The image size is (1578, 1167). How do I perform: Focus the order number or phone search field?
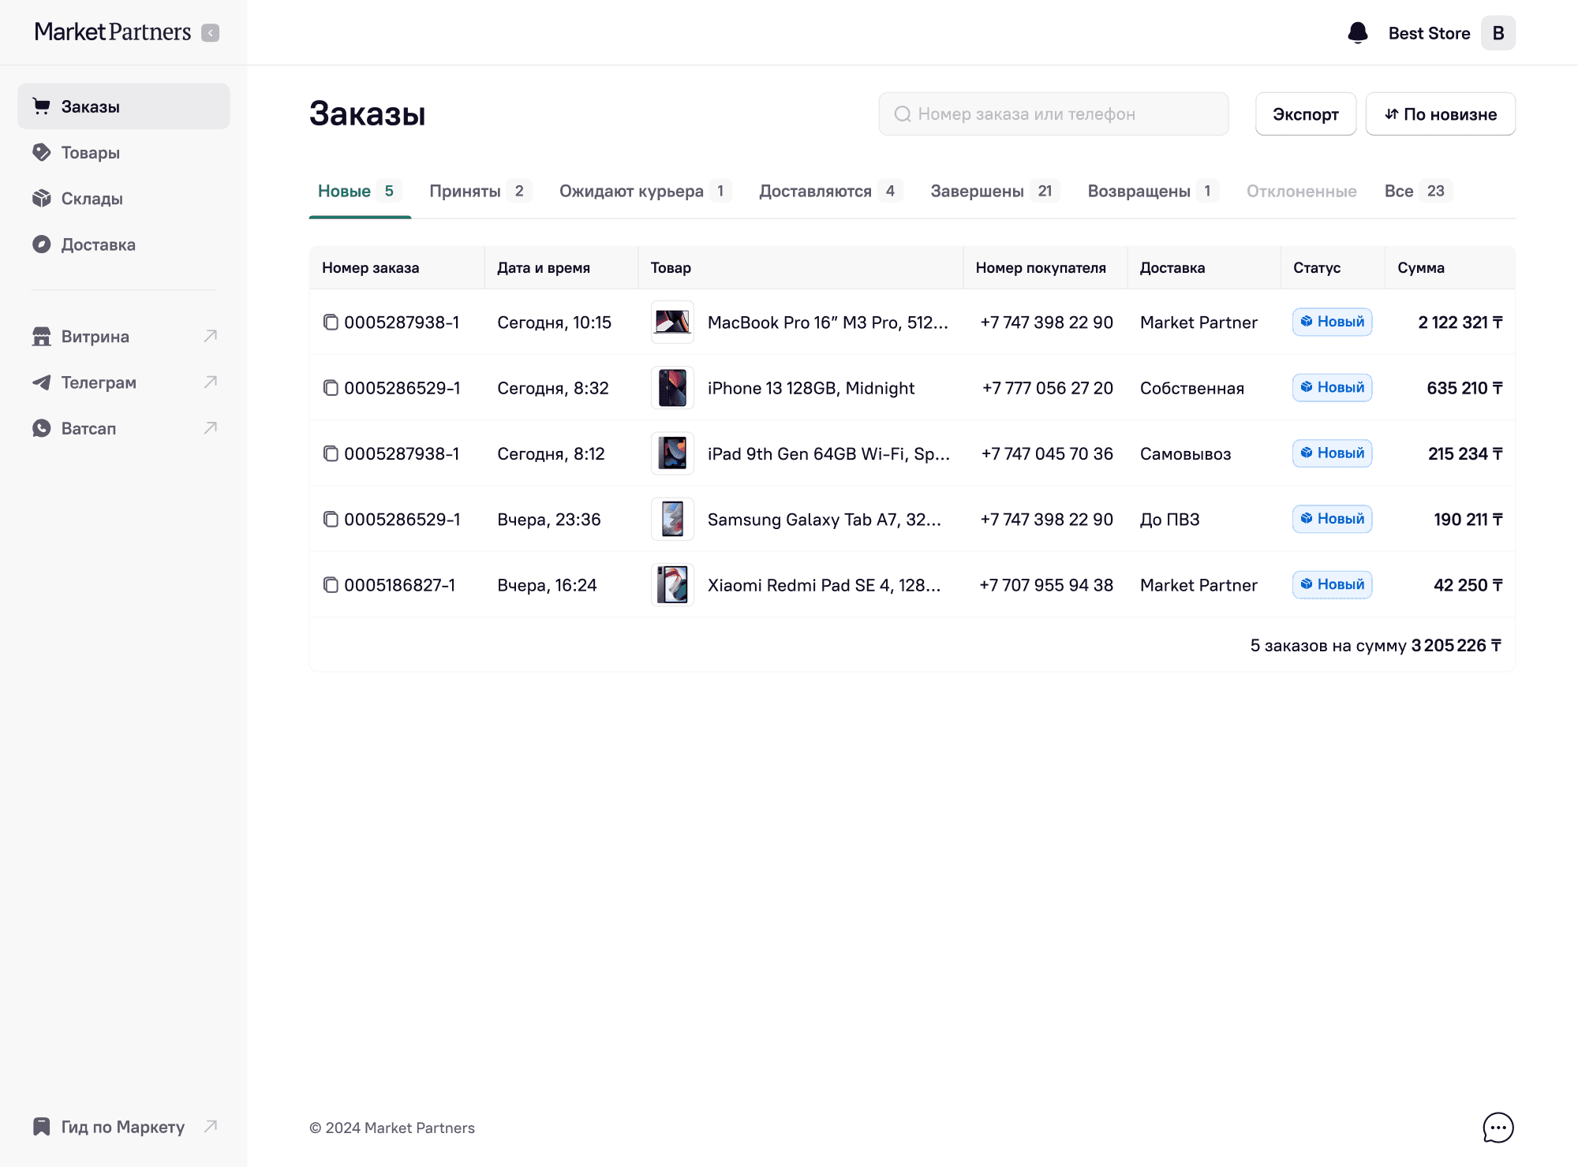click(1053, 114)
